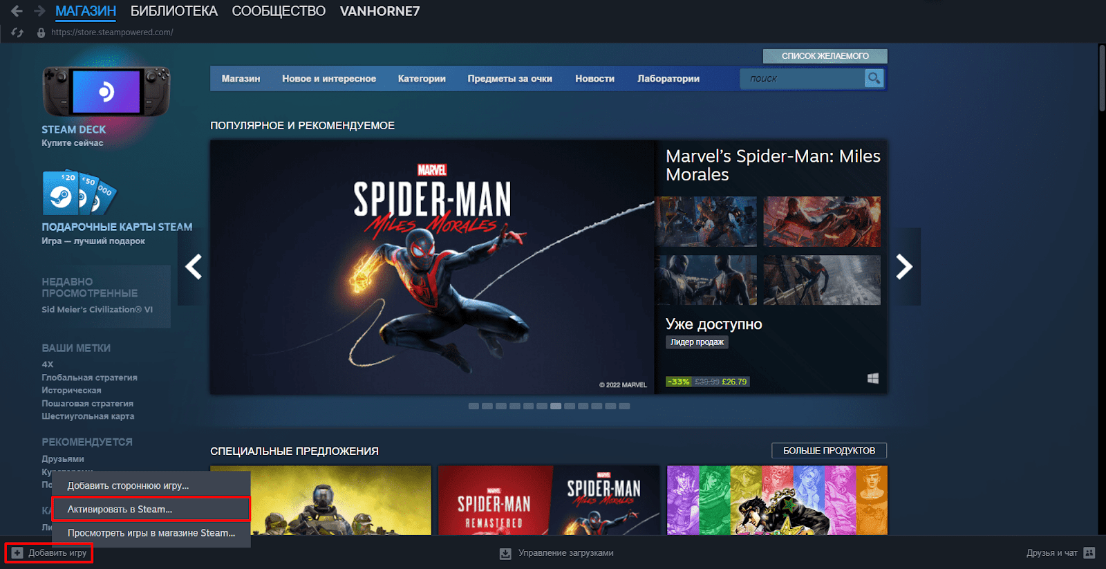
Task: Click the Пошаговая стратегия tag
Action: pyautogui.click(x=87, y=404)
